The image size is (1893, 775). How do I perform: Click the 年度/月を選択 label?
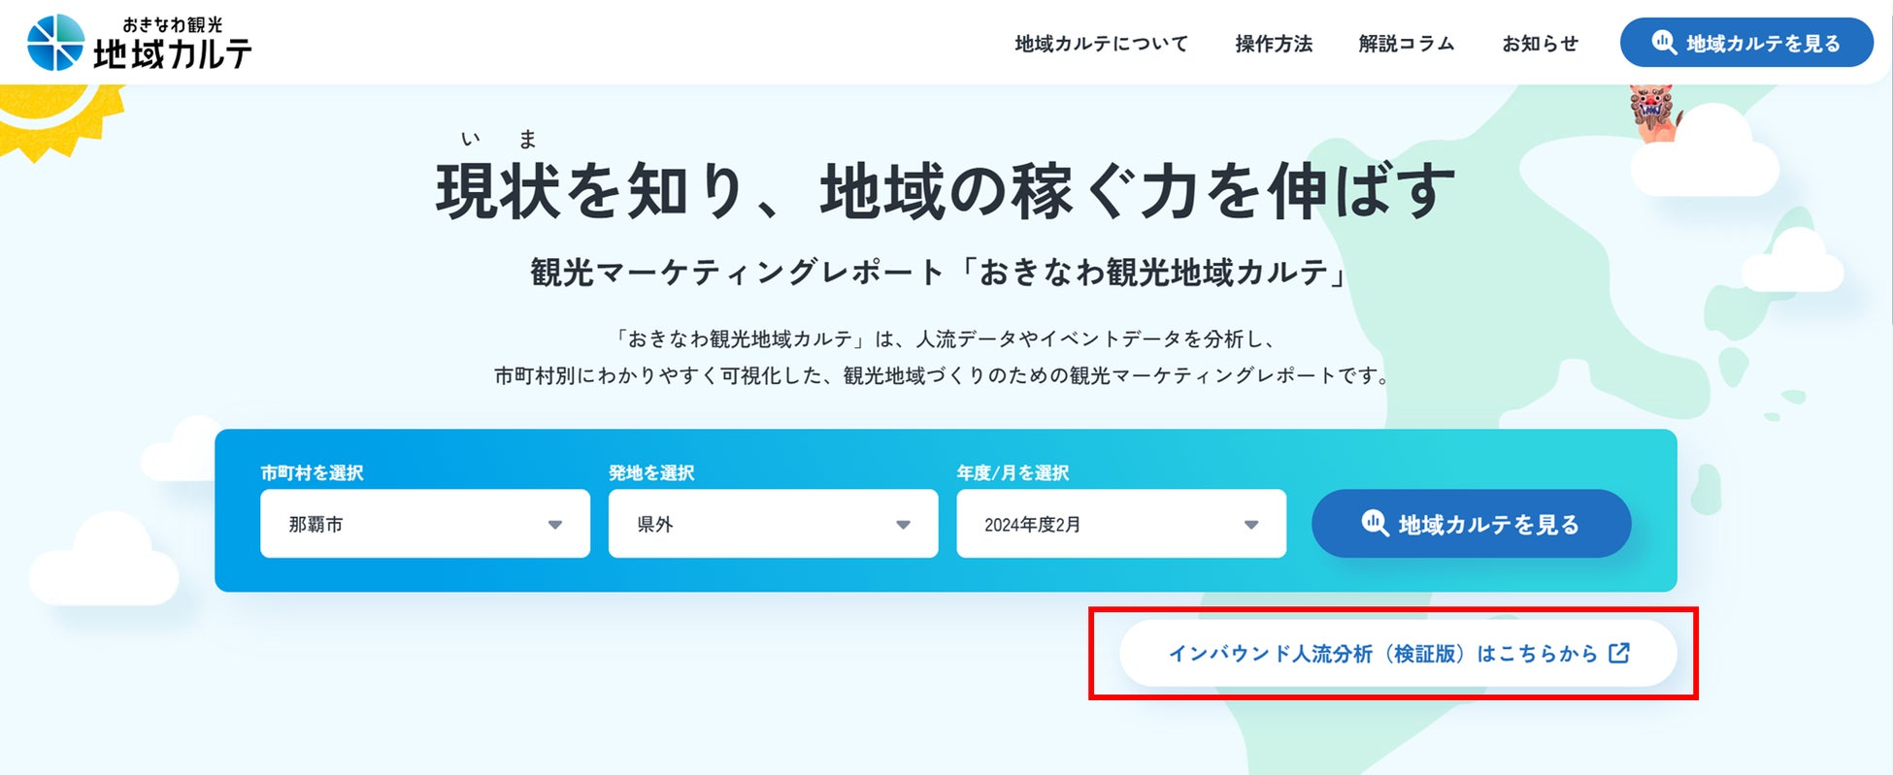[x=1013, y=472]
